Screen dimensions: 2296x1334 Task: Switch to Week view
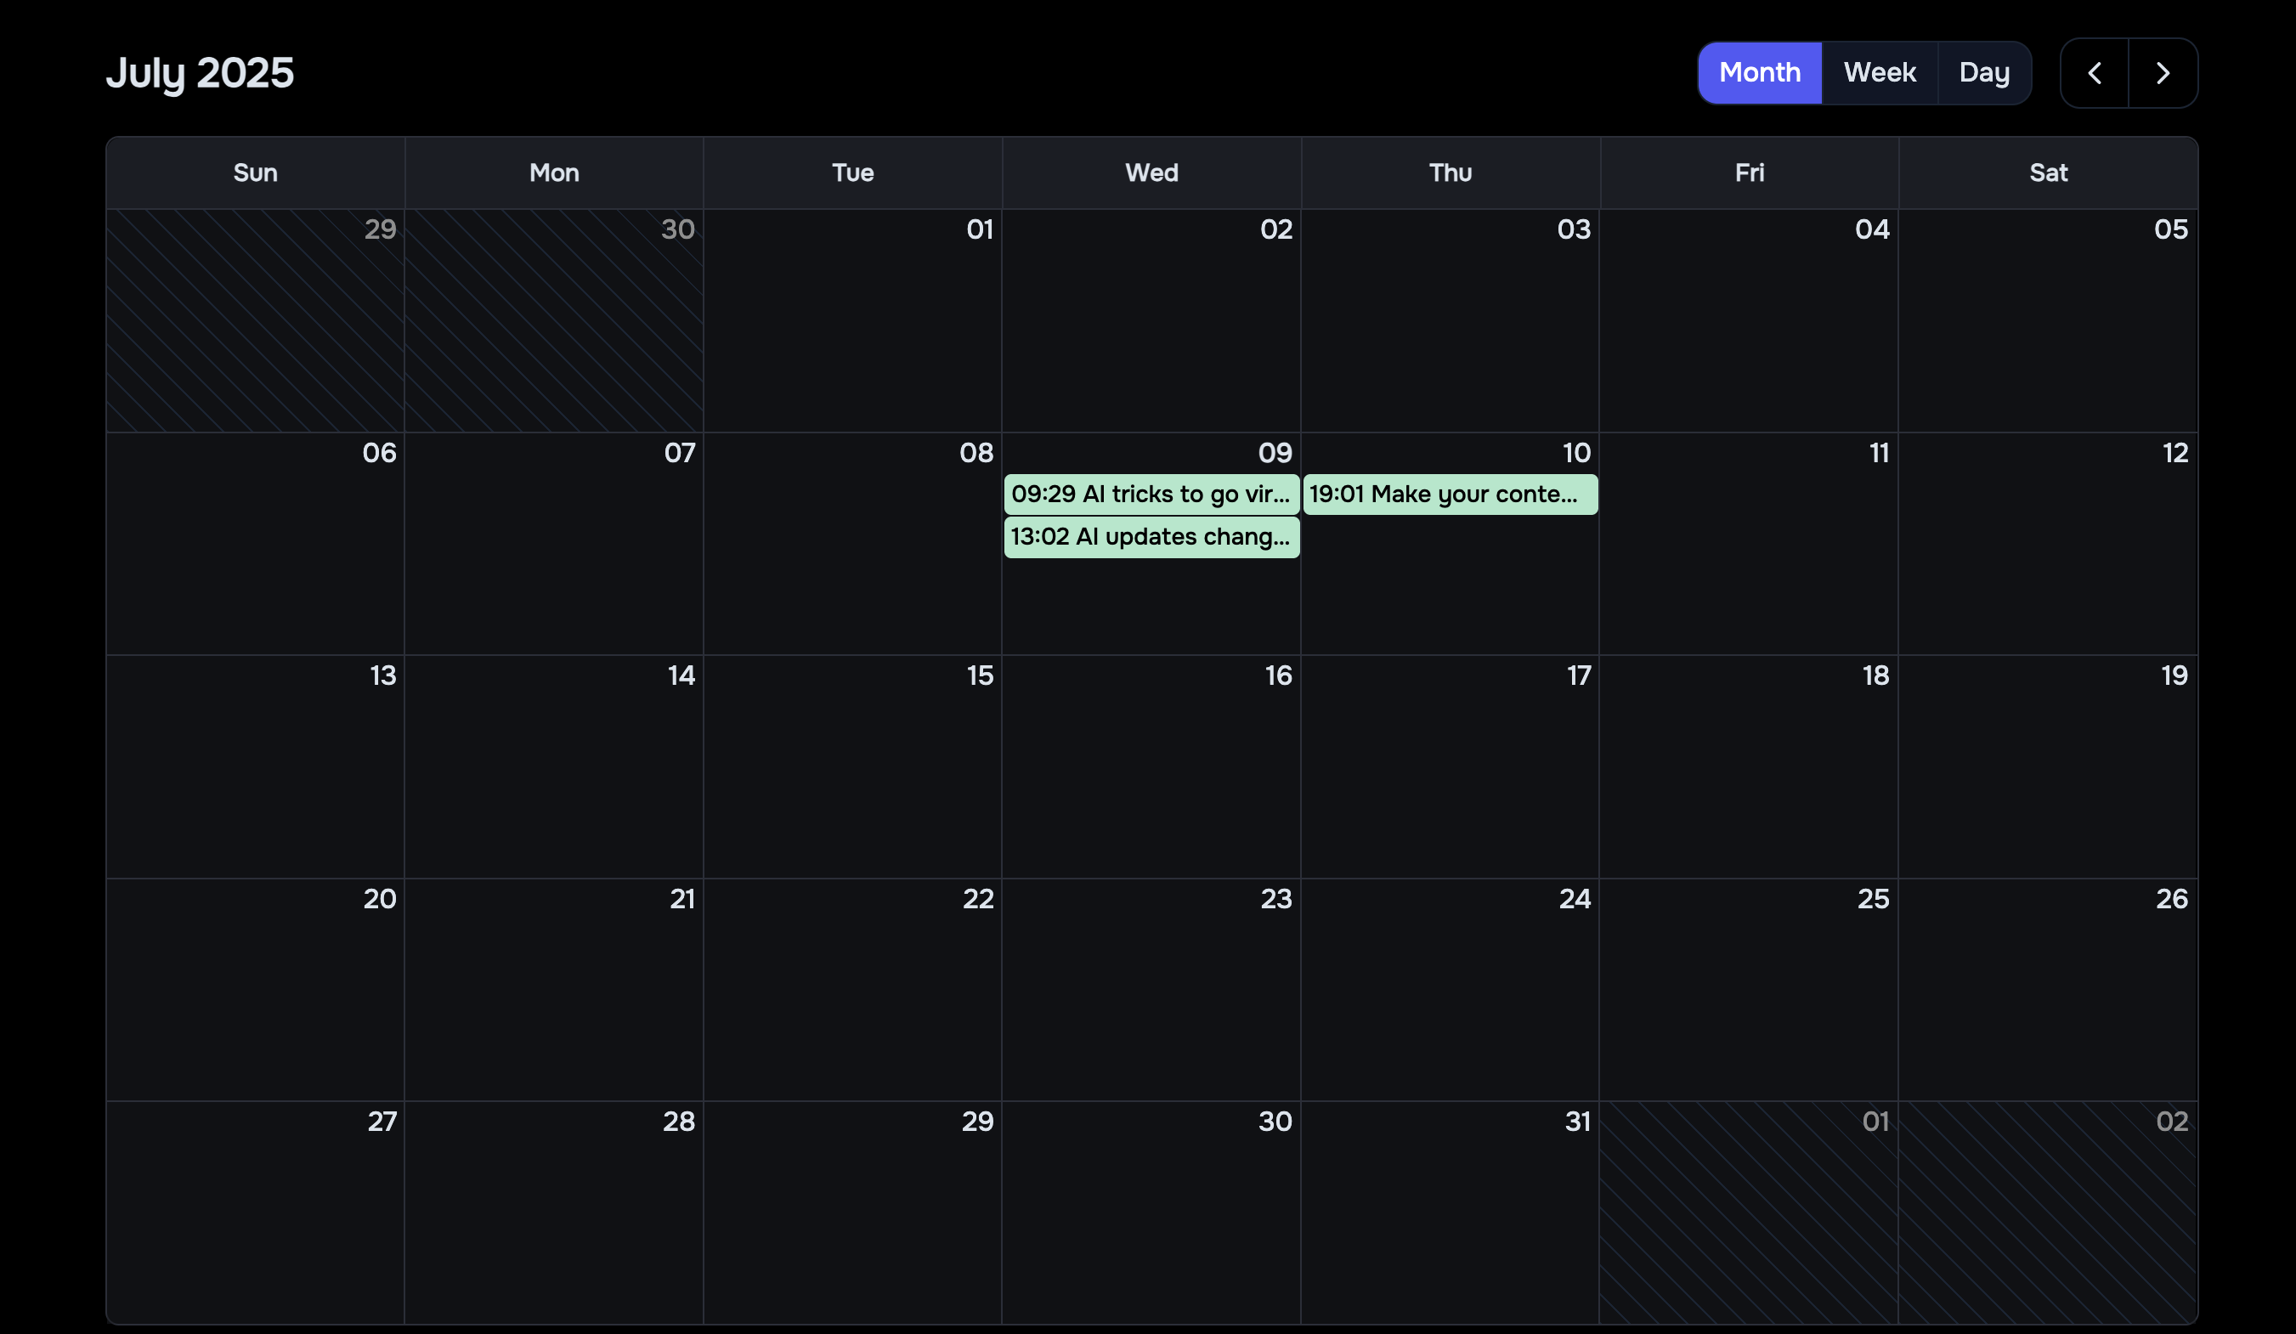pyautogui.click(x=1880, y=73)
